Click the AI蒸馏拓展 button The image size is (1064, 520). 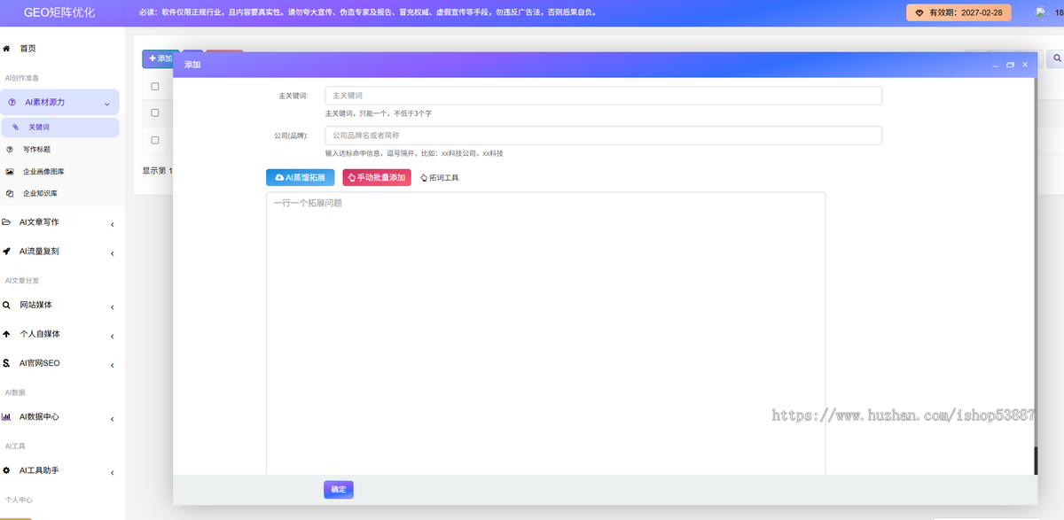(x=301, y=177)
